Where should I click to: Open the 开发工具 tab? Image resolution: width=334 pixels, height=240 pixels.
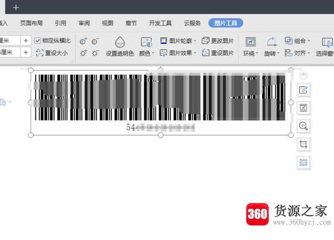pyautogui.click(x=160, y=23)
